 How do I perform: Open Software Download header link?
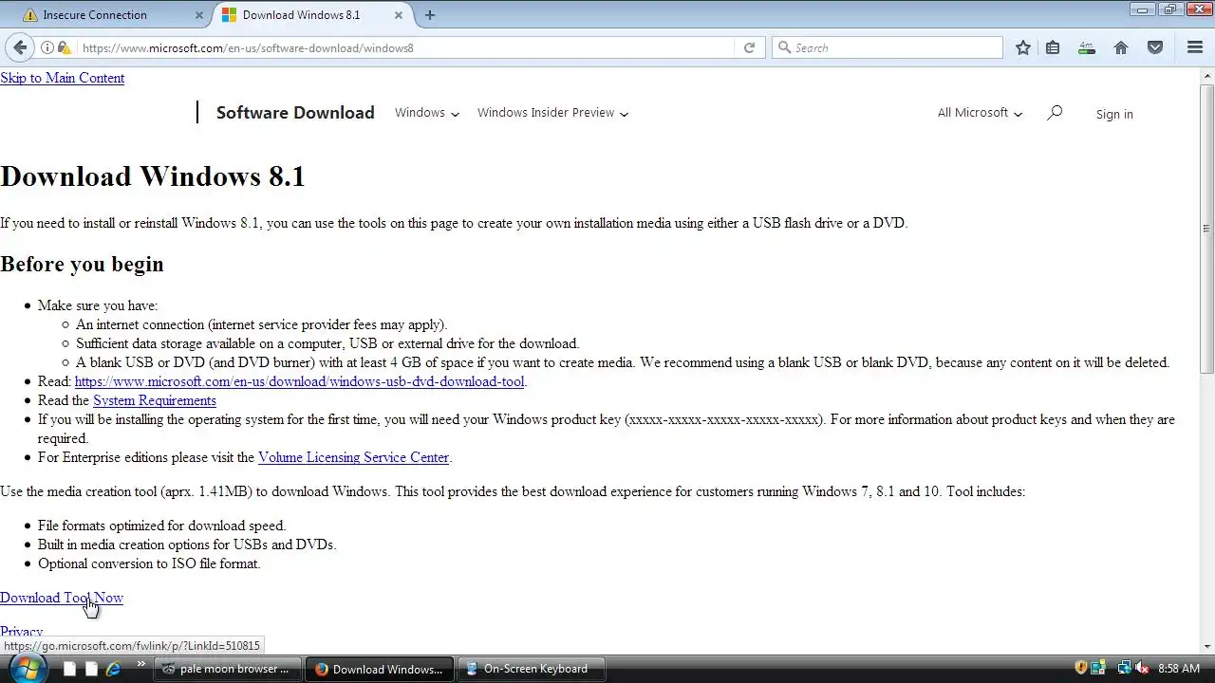click(x=295, y=112)
